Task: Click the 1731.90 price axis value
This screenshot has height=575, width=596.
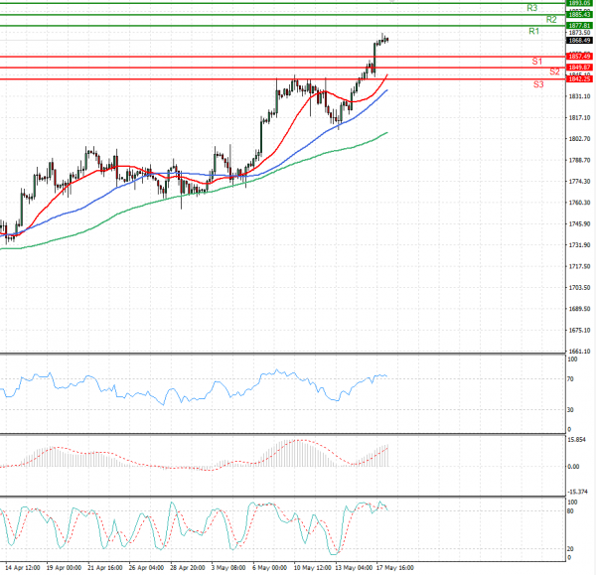Action: click(x=579, y=245)
